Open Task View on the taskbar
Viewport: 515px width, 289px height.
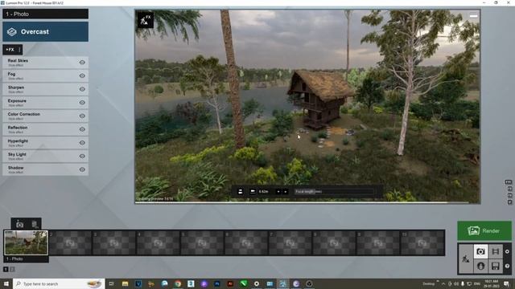point(111,283)
